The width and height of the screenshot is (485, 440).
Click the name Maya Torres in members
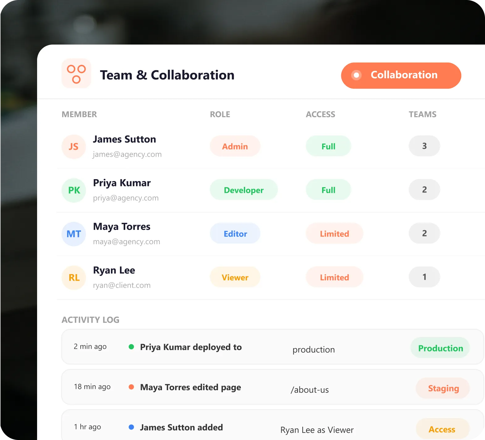pyautogui.click(x=122, y=227)
